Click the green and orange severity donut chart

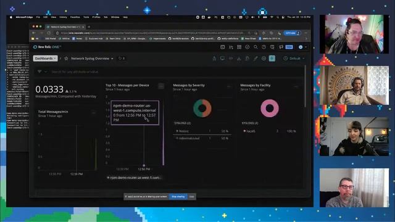pos(202,109)
